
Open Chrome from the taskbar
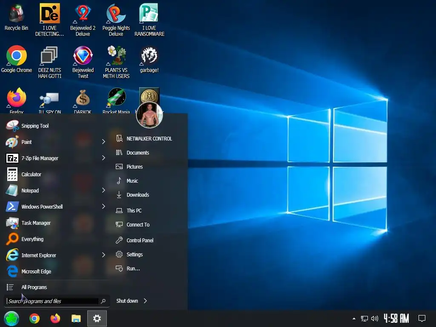click(34, 318)
